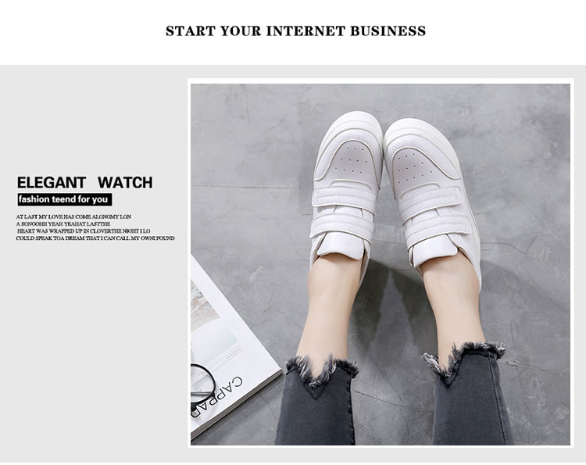Click the line starting "A SONGOHH YEAH"
Image resolution: width=586 pixels, height=465 pixels.
point(63,224)
